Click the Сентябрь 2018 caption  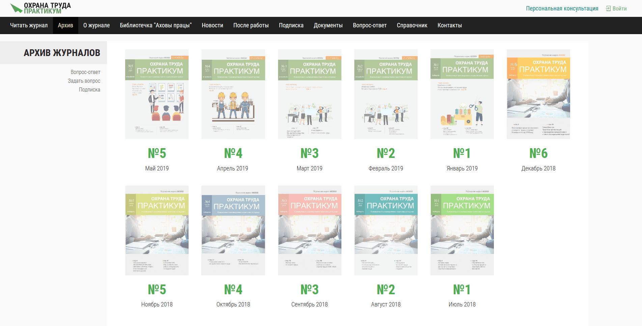(x=309, y=304)
